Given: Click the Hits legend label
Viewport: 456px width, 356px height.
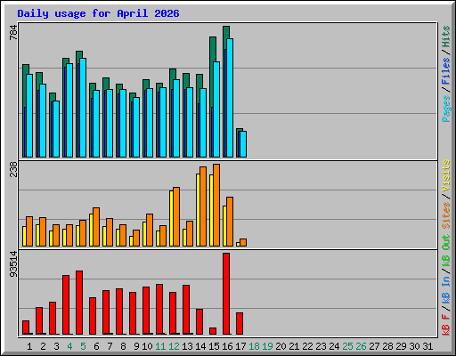Looking at the screenshot, I should [446, 36].
